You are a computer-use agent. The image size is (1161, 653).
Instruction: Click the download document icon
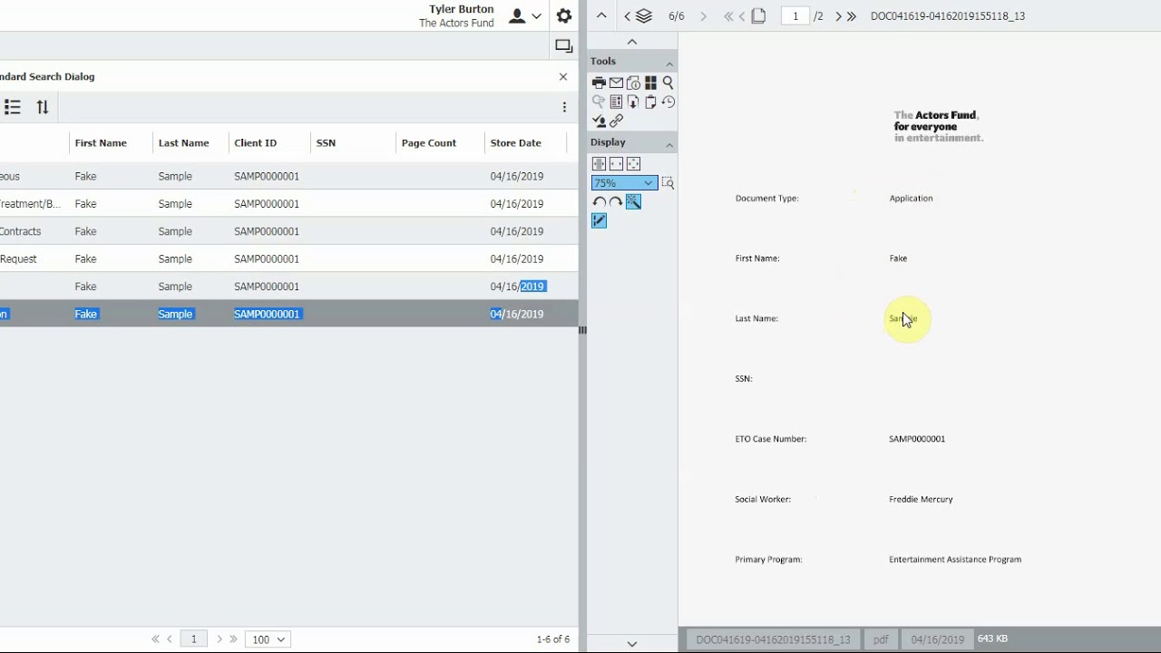(x=633, y=102)
